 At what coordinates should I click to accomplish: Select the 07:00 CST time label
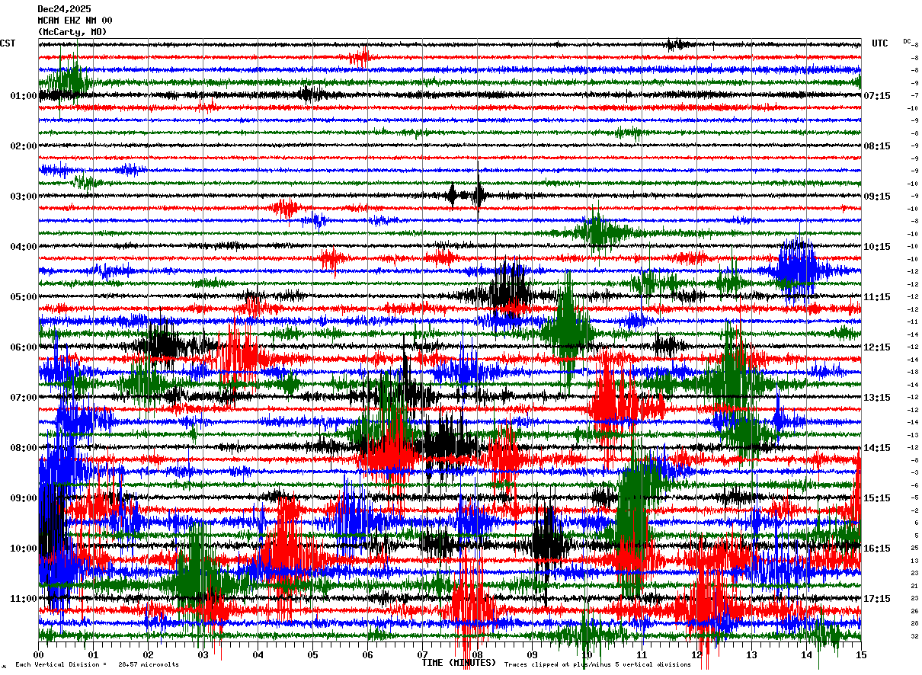[x=24, y=398]
